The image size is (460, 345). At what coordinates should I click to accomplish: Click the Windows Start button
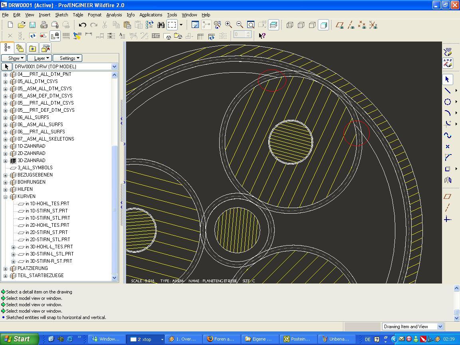tap(19, 339)
